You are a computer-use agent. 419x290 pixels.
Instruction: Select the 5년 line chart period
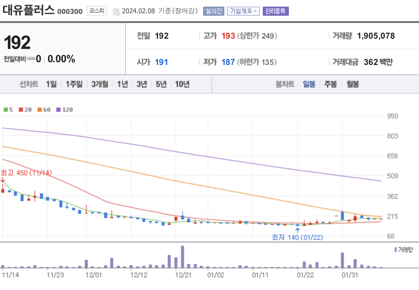tap(161, 84)
